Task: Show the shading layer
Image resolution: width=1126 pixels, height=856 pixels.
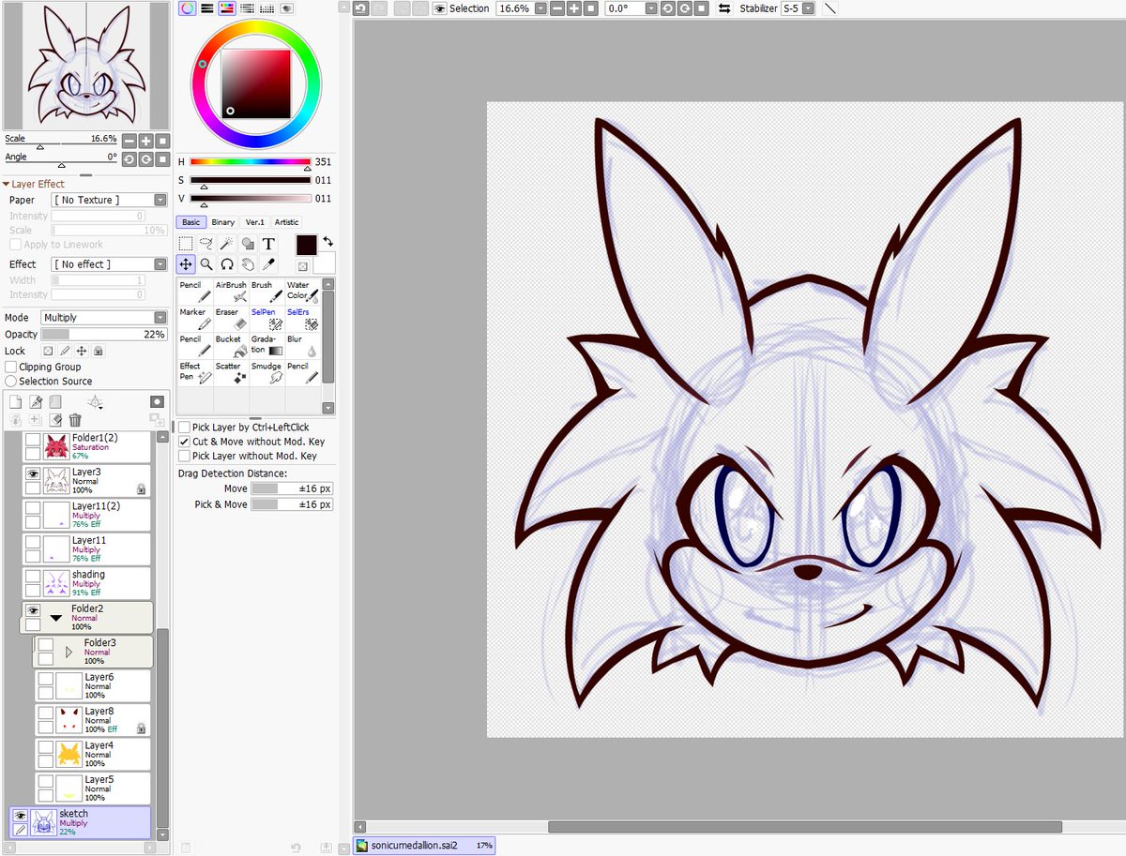Action: (33, 577)
